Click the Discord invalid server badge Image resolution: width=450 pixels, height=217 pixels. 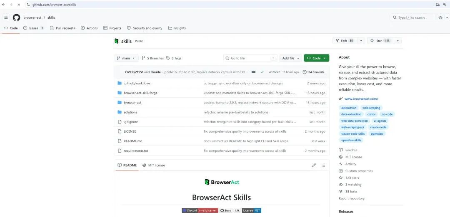[x=200, y=210]
